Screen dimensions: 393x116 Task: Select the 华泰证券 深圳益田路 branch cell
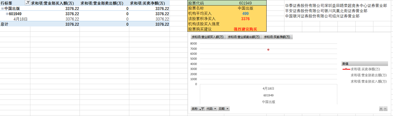click(336, 5)
